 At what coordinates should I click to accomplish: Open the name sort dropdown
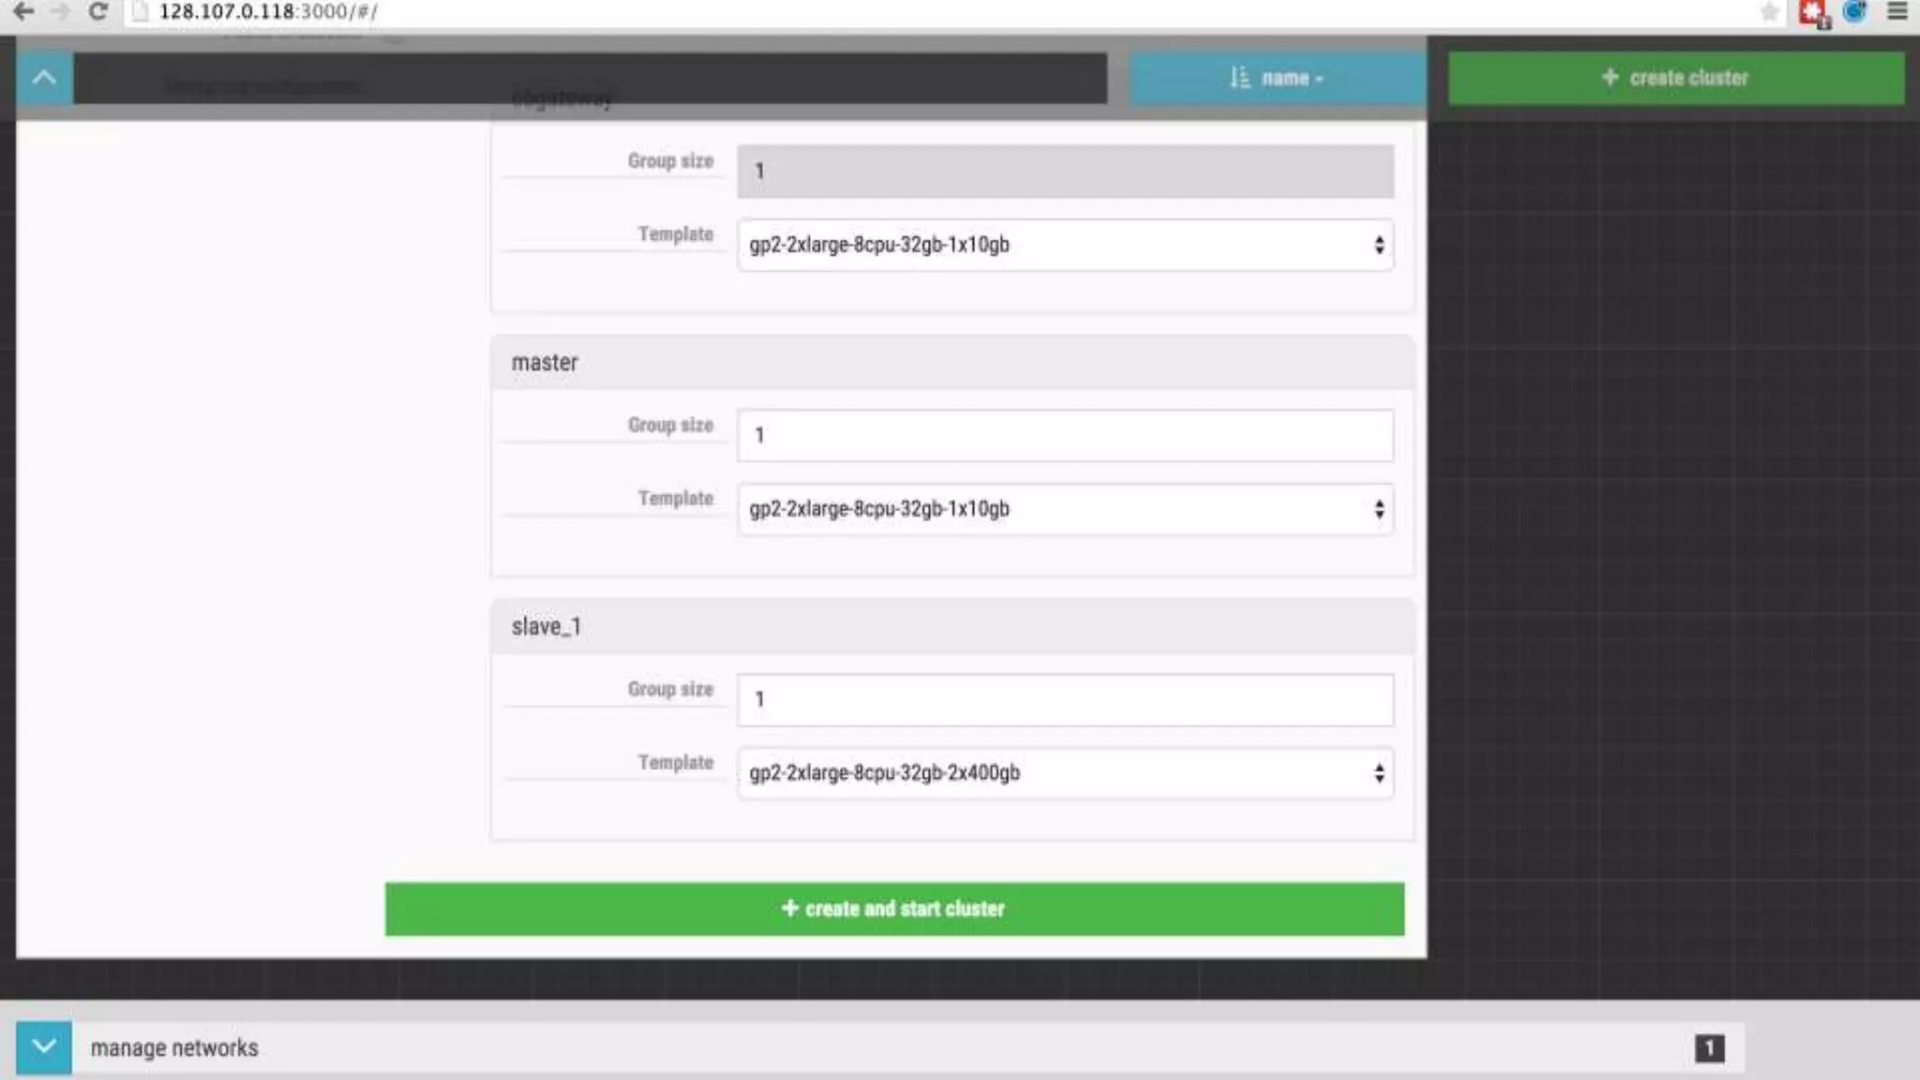point(1277,78)
